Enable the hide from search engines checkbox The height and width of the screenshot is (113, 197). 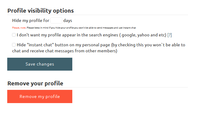tap(14, 35)
